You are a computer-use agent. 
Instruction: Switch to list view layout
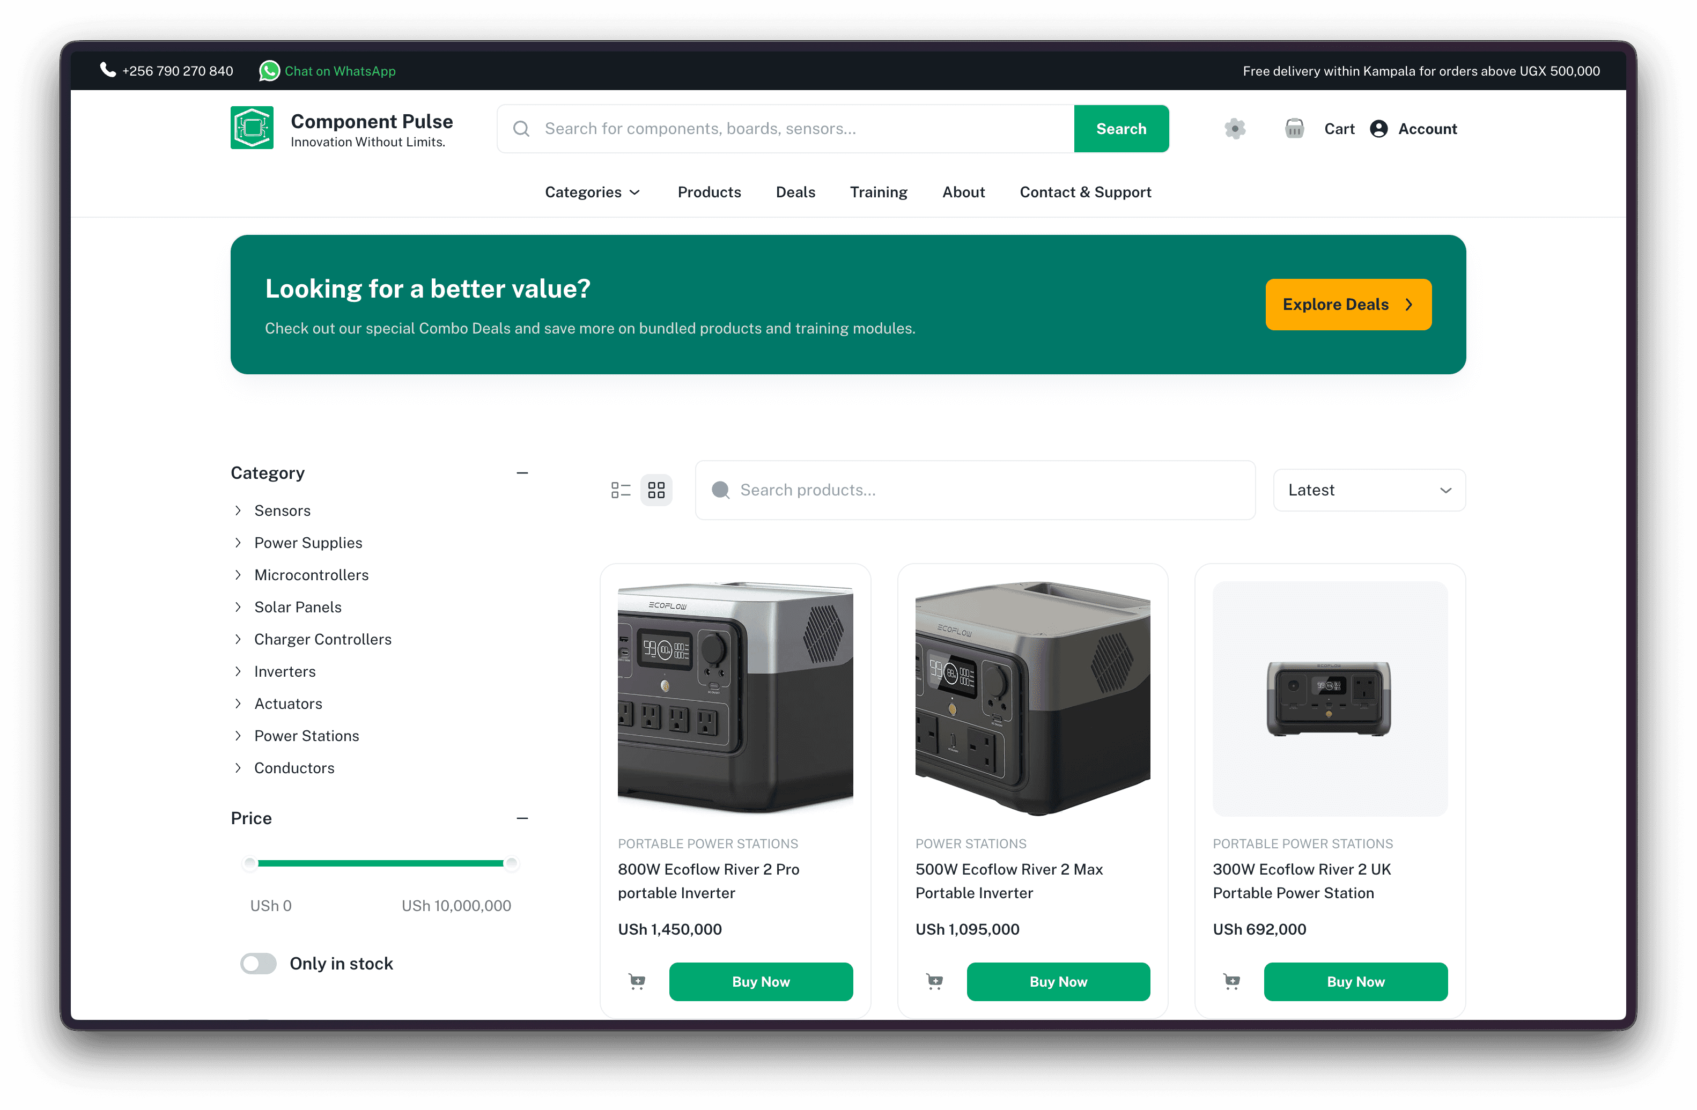pos(621,490)
